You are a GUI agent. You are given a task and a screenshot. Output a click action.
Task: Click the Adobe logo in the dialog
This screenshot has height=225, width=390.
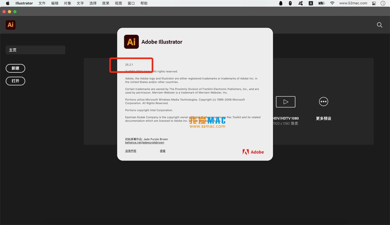pyautogui.click(x=253, y=152)
